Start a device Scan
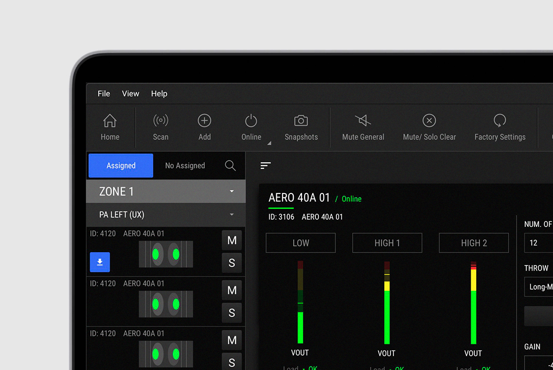The width and height of the screenshot is (553, 370). coord(160,121)
